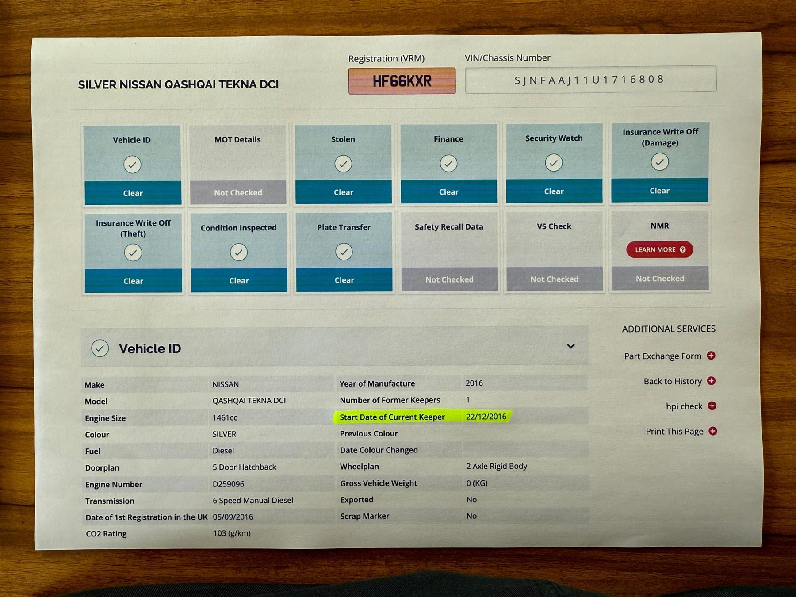The height and width of the screenshot is (597, 796).
Task: Click the Scrap Marker label
Action: [365, 516]
